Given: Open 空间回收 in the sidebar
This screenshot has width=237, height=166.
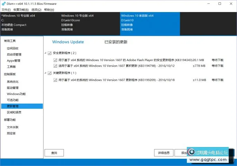Looking at the screenshot, I should click(12, 48).
